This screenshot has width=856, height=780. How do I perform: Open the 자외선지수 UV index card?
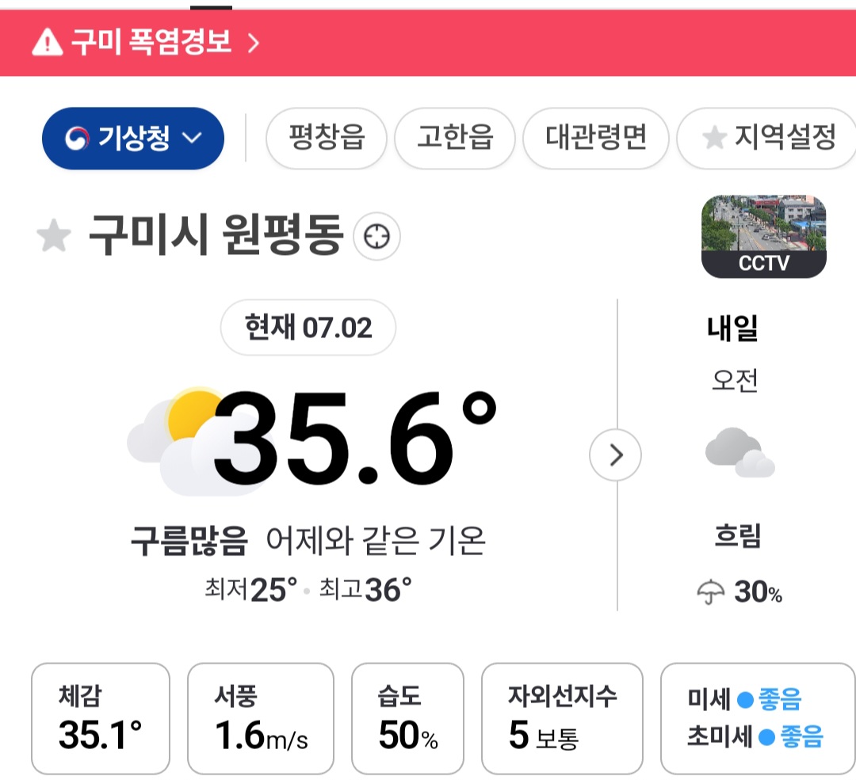point(562,718)
